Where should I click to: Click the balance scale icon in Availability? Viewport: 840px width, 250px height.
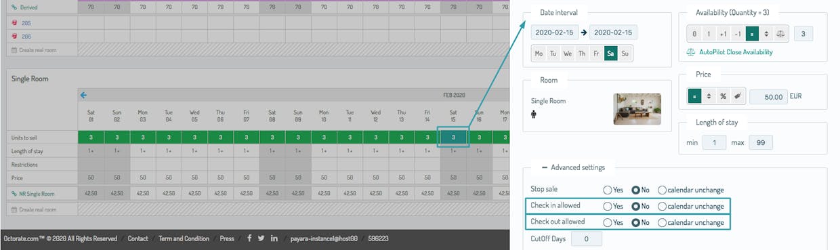(x=780, y=34)
